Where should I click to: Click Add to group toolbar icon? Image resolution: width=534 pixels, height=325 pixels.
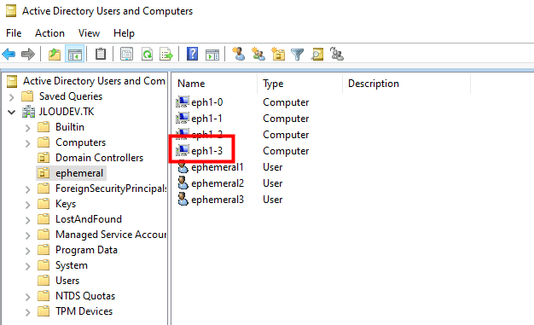tap(337, 54)
